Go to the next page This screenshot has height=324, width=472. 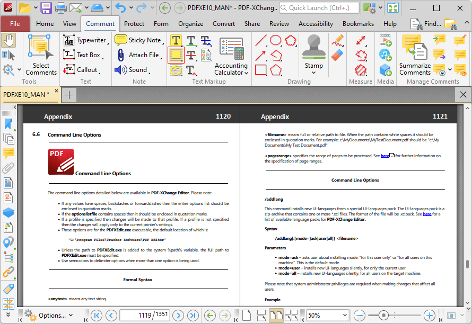pyautogui.click(x=178, y=316)
